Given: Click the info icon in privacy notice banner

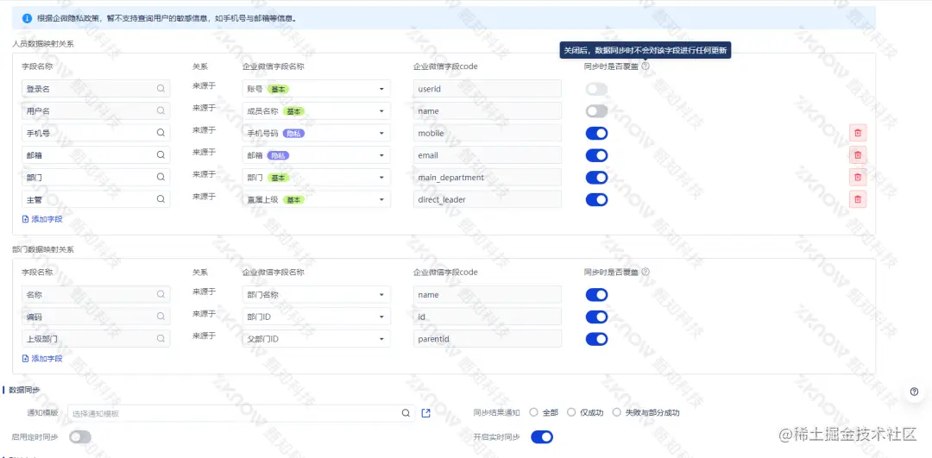Looking at the screenshot, I should click(x=27, y=18).
